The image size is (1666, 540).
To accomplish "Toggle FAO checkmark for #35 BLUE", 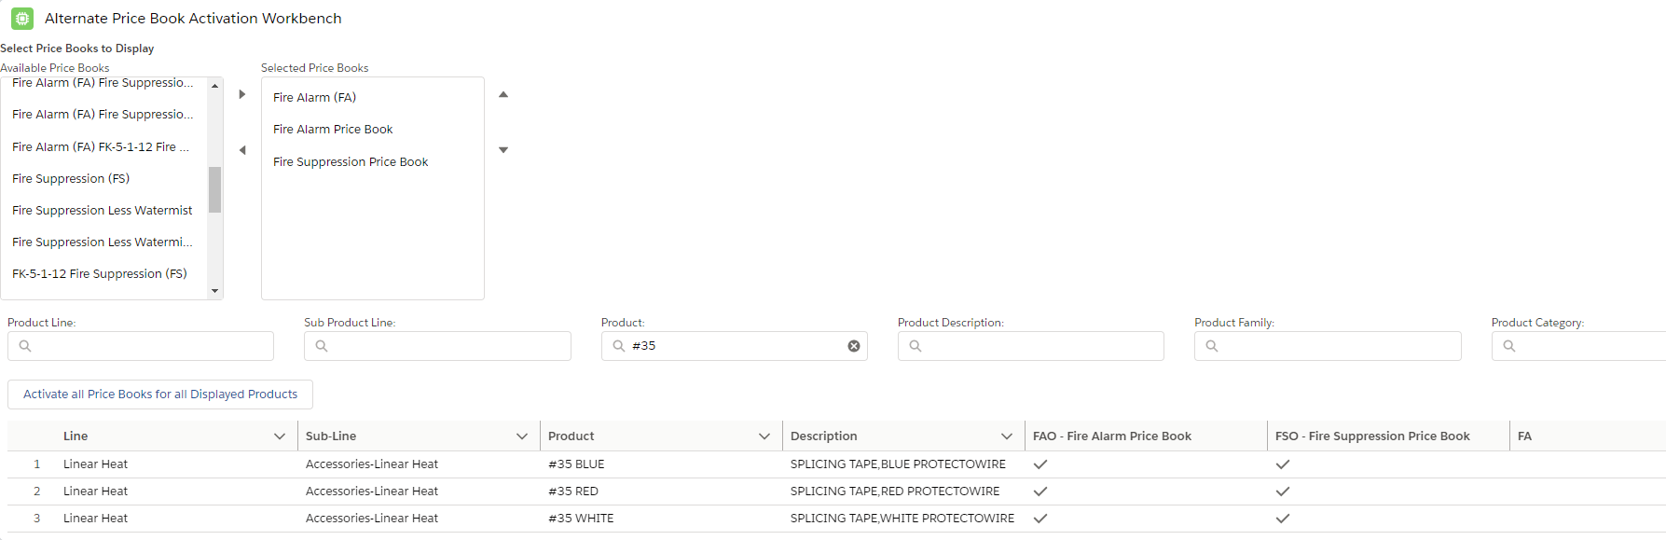I will (x=1040, y=464).
